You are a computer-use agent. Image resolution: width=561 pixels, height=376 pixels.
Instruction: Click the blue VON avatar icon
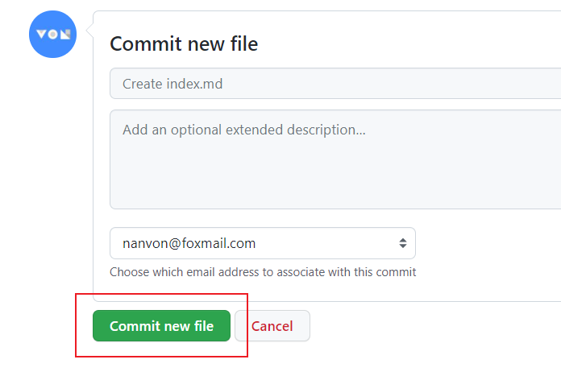52,35
